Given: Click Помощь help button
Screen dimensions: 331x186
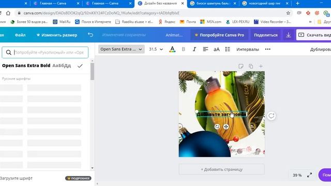Looking at the screenshot, I should (325, 175).
